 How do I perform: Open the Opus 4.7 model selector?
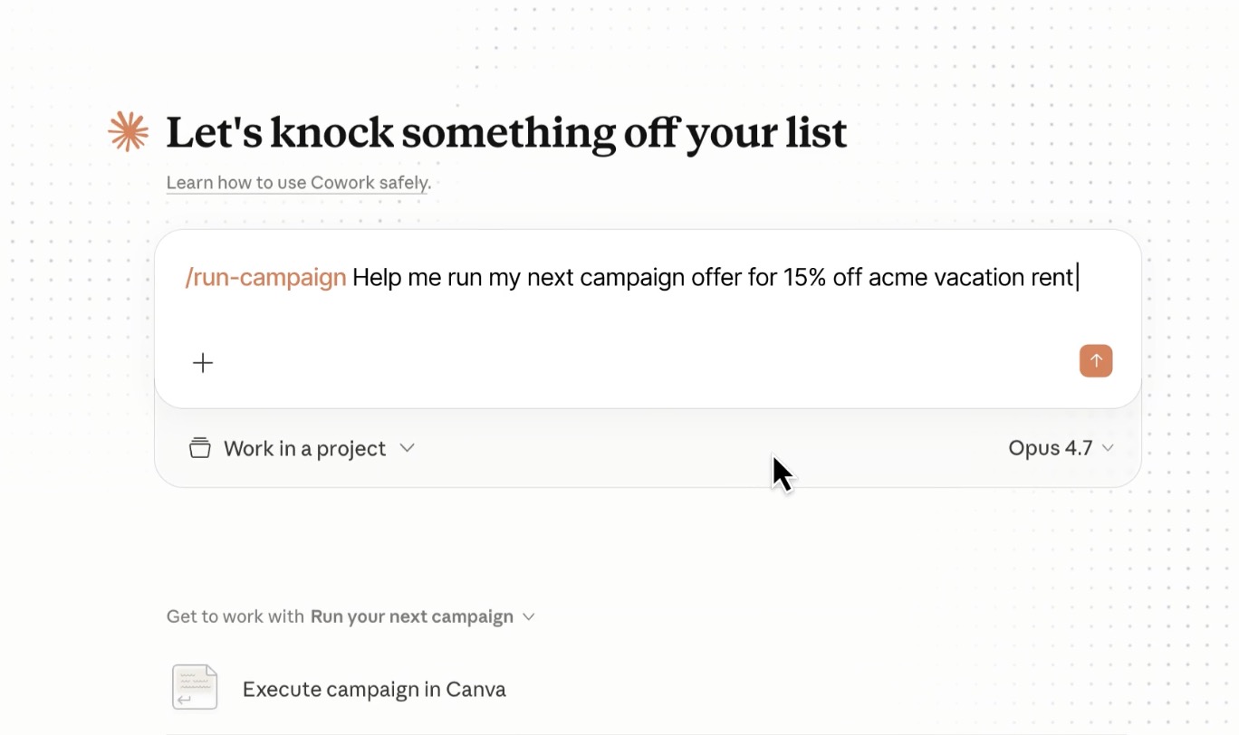click(1061, 448)
